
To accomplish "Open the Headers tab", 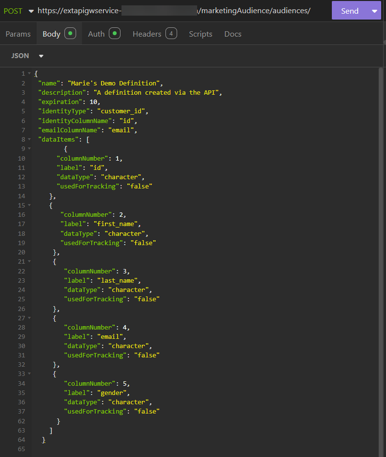I will tap(154, 34).
